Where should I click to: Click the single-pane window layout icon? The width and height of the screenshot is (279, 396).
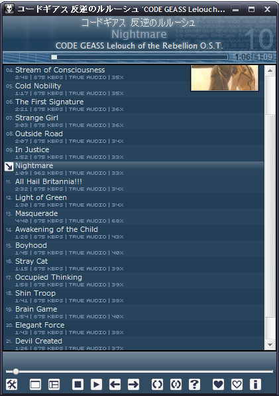(35, 385)
